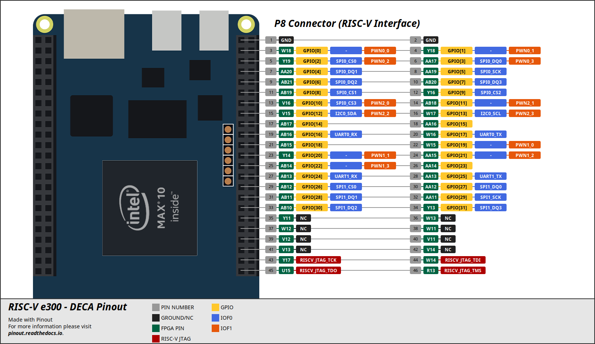Click the W13 FPGA pin label
The width and height of the screenshot is (595, 344).
pos(431,218)
